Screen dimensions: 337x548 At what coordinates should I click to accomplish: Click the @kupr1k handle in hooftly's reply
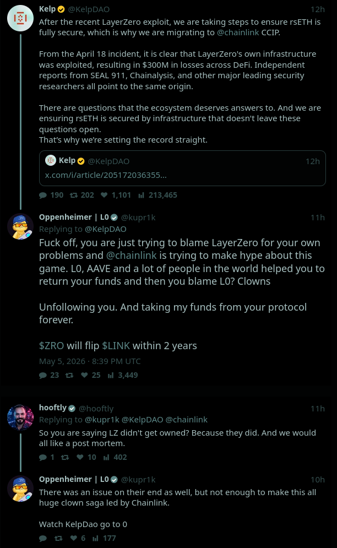[102, 419]
